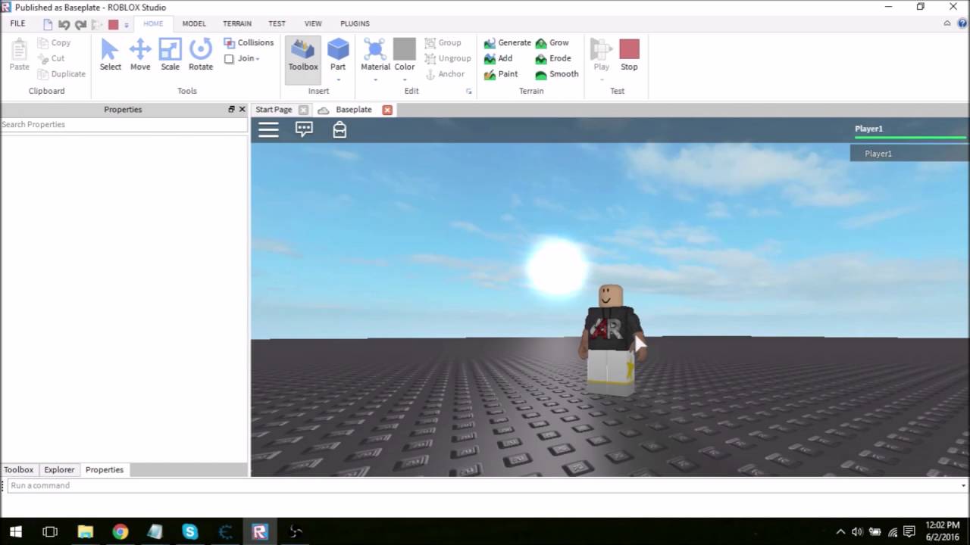Close the Start Page tab
Image resolution: width=970 pixels, height=545 pixels.
303,110
